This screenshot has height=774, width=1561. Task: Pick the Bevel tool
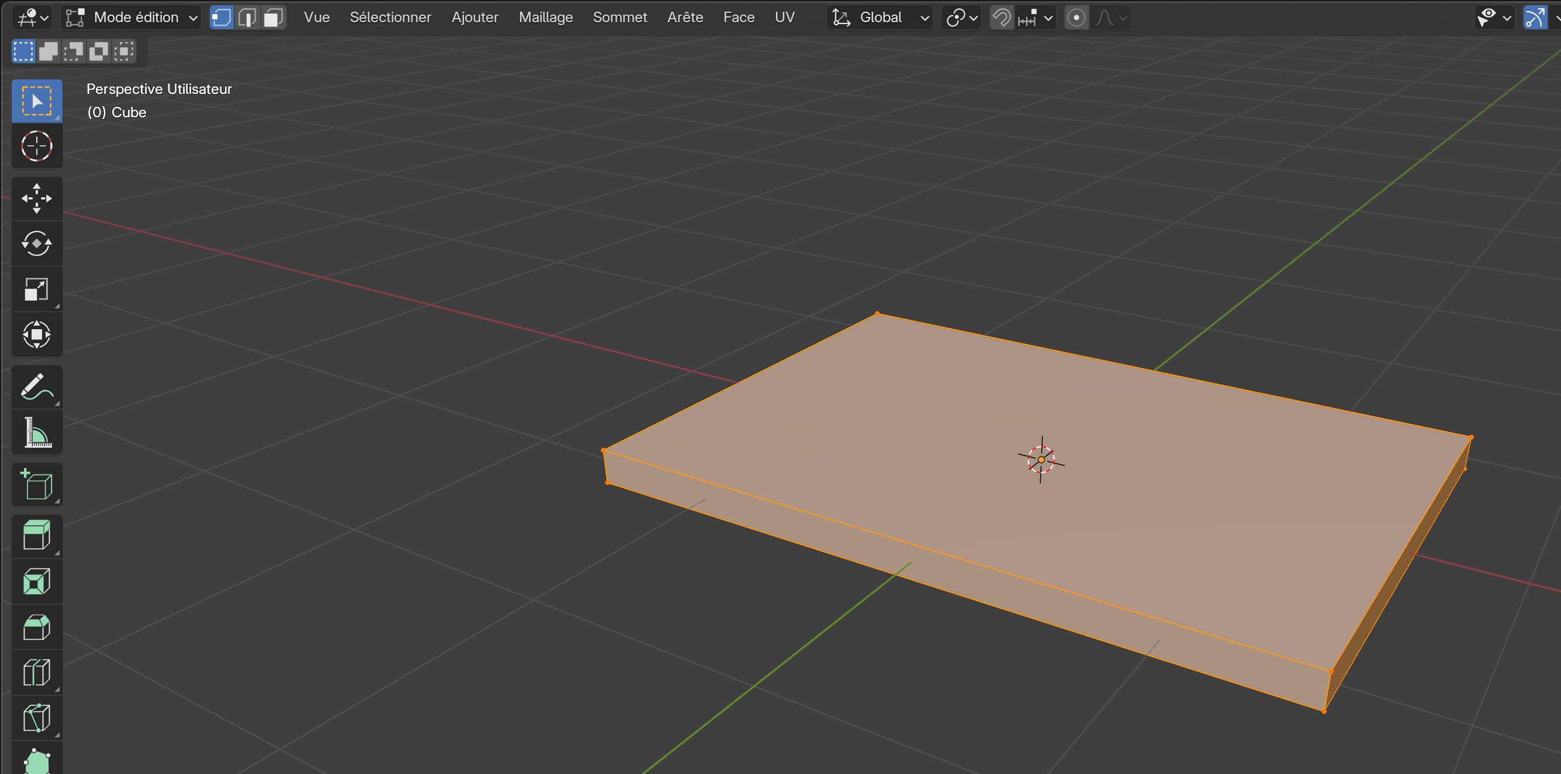click(36, 627)
